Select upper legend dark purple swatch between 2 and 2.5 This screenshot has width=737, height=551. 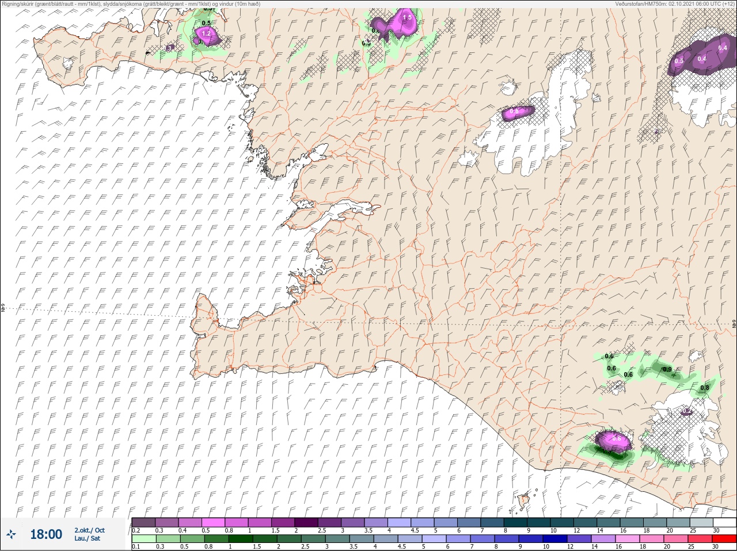click(307, 522)
